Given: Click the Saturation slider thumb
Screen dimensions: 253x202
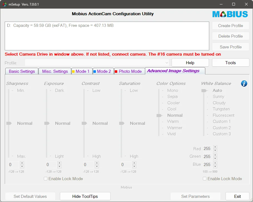Looking at the screenshot, I should click(122, 123).
